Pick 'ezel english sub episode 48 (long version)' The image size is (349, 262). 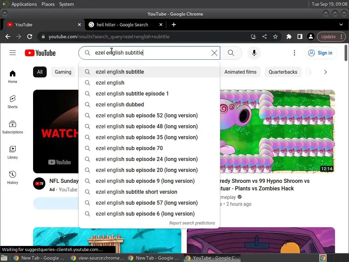pos(149,126)
